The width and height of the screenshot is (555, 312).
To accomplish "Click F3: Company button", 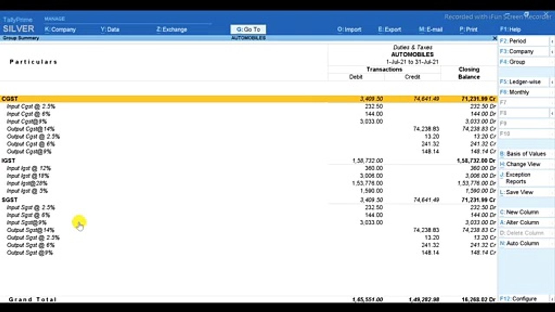I will (x=523, y=51).
